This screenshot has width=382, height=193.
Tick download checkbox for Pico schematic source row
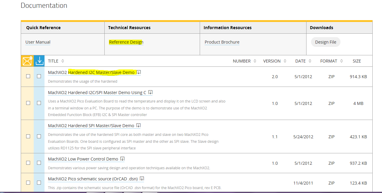pyautogui.click(x=39, y=182)
